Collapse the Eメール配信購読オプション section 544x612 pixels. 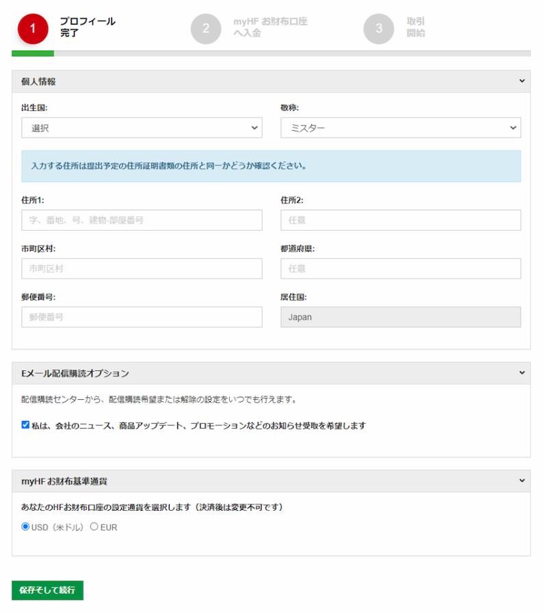pos(521,373)
